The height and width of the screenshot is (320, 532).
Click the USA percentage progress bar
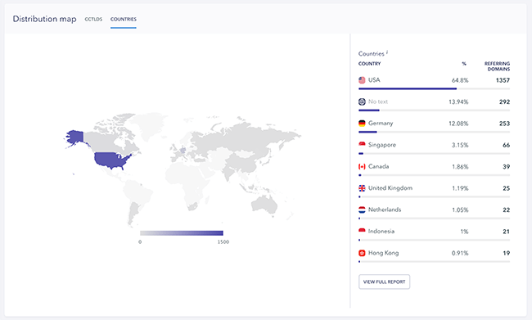pos(434,88)
